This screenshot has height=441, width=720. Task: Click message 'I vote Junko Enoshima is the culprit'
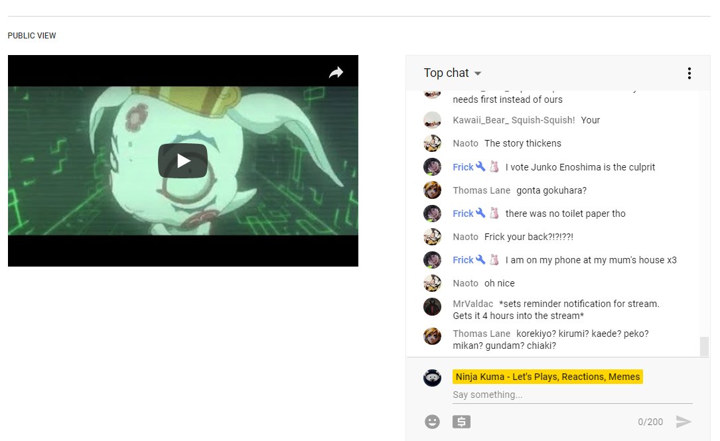click(x=580, y=167)
